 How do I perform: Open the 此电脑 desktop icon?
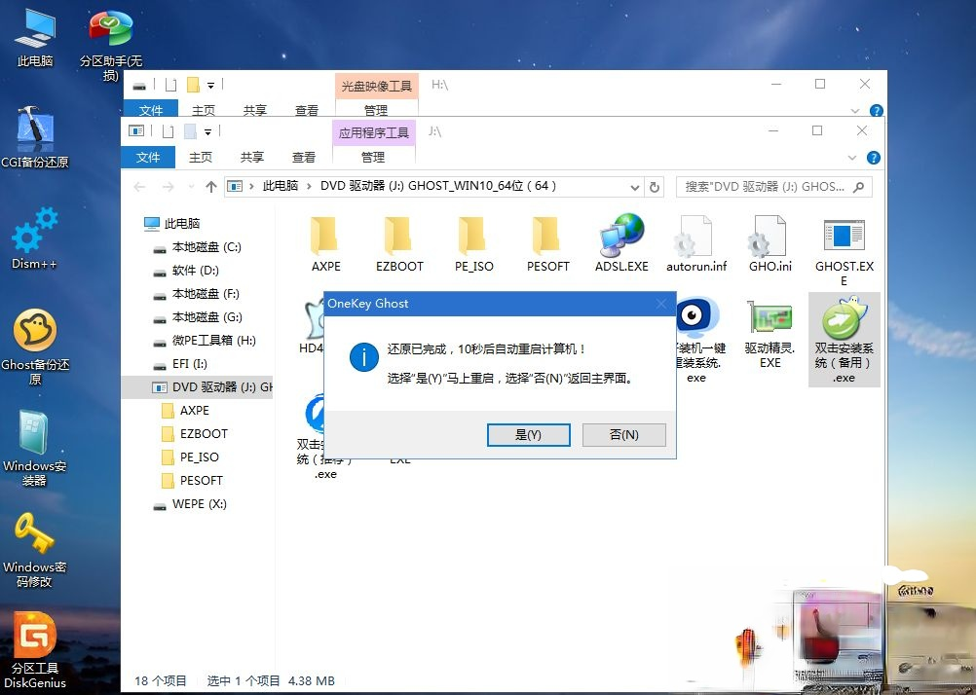point(35,39)
